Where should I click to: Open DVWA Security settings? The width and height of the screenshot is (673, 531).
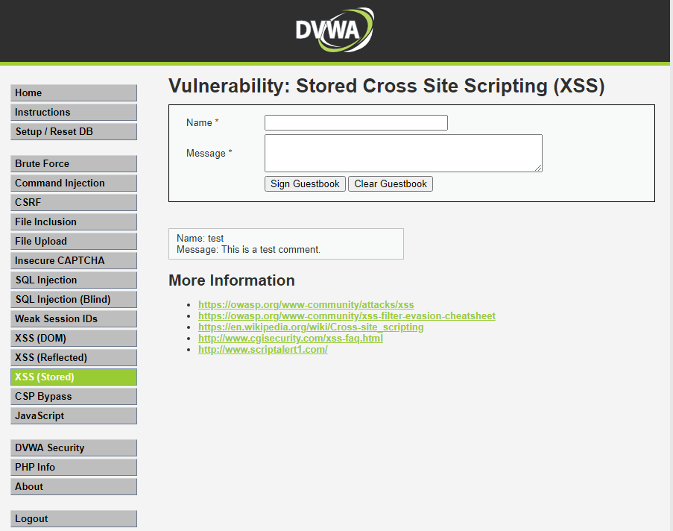tap(74, 447)
